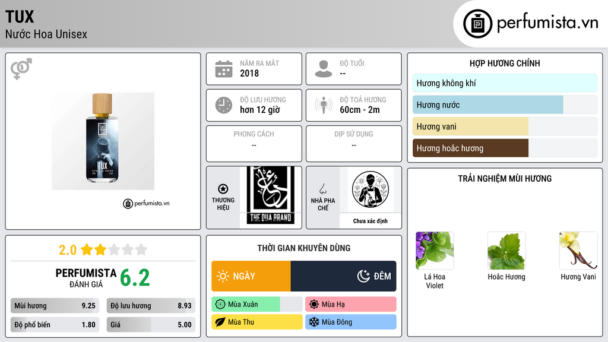Click the fifth grey rating star
The height and width of the screenshot is (342, 608).
click(x=141, y=249)
